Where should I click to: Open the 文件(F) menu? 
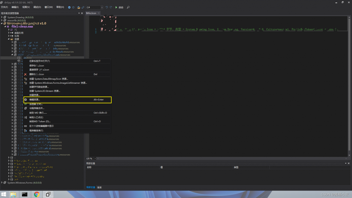(4, 7)
